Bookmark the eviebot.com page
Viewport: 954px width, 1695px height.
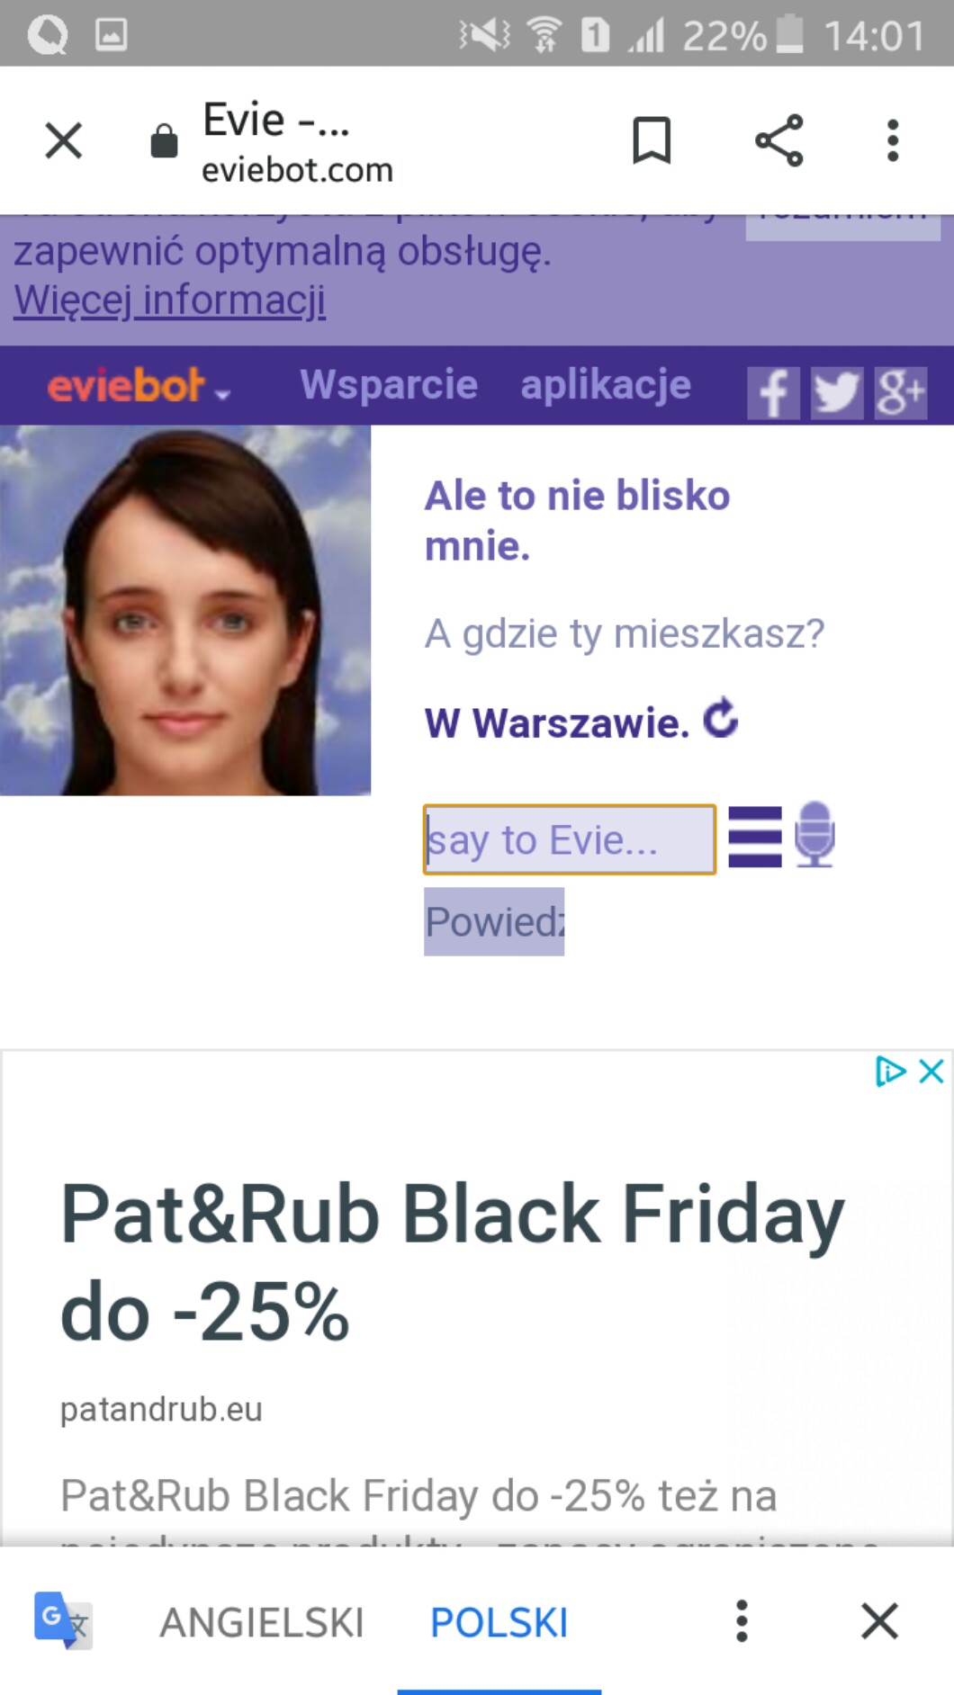click(652, 141)
